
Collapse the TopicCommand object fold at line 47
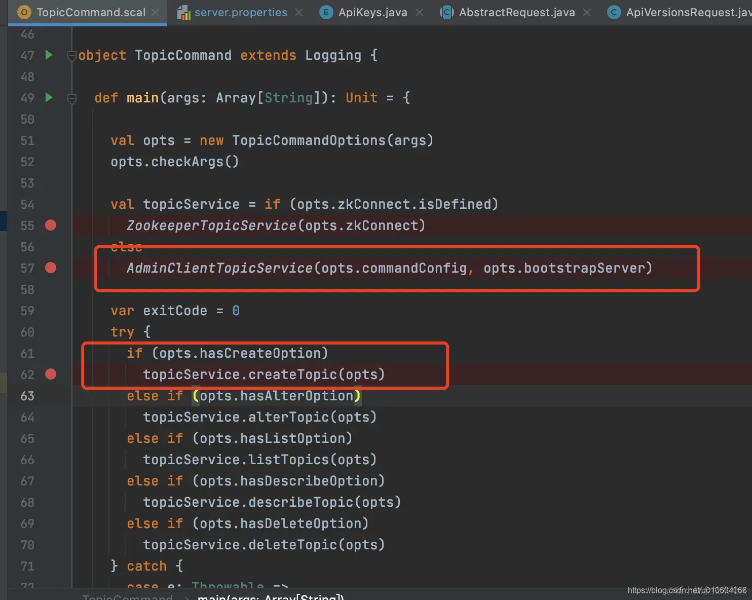[72, 56]
